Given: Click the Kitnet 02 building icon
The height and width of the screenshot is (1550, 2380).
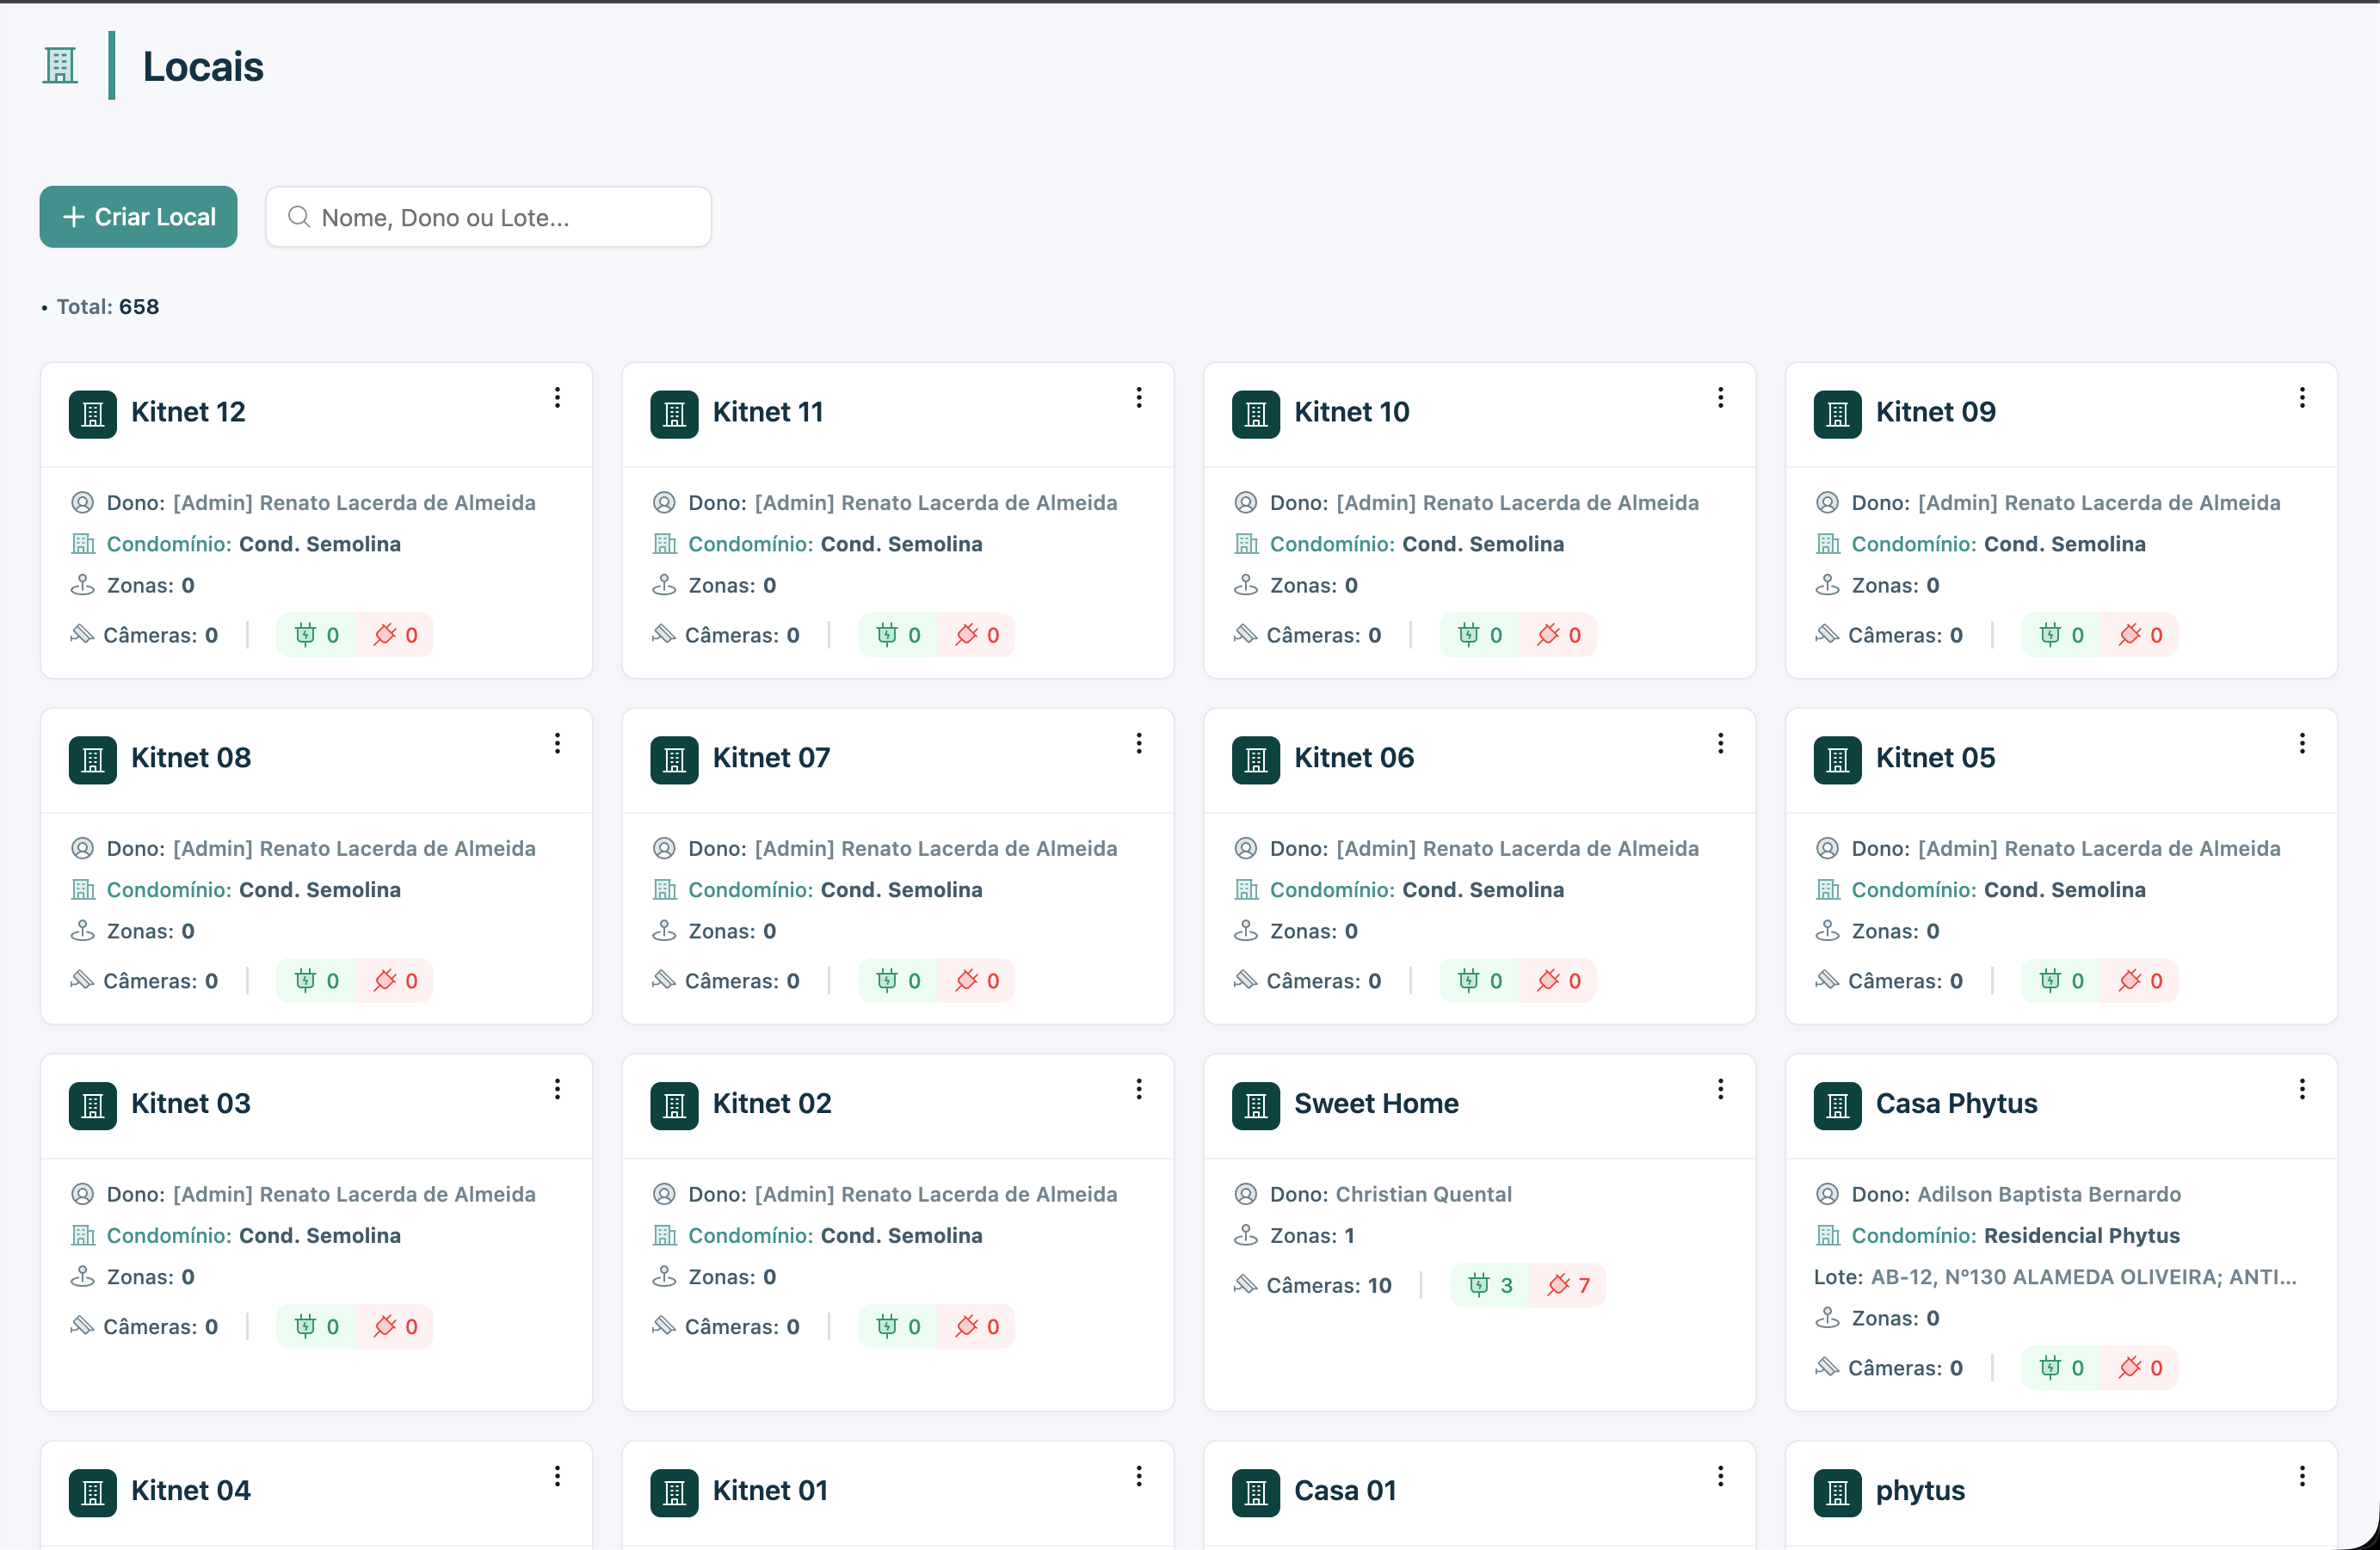Looking at the screenshot, I should 674,1105.
